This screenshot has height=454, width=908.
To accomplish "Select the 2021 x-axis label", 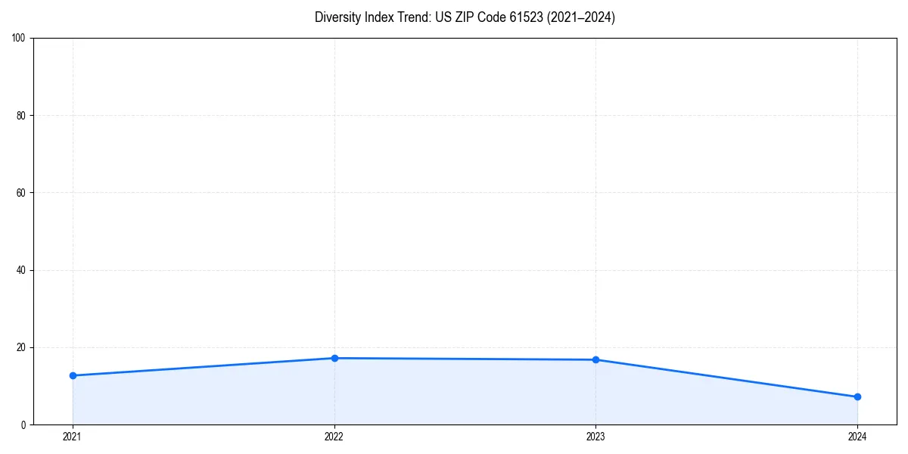I will coord(72,437).
